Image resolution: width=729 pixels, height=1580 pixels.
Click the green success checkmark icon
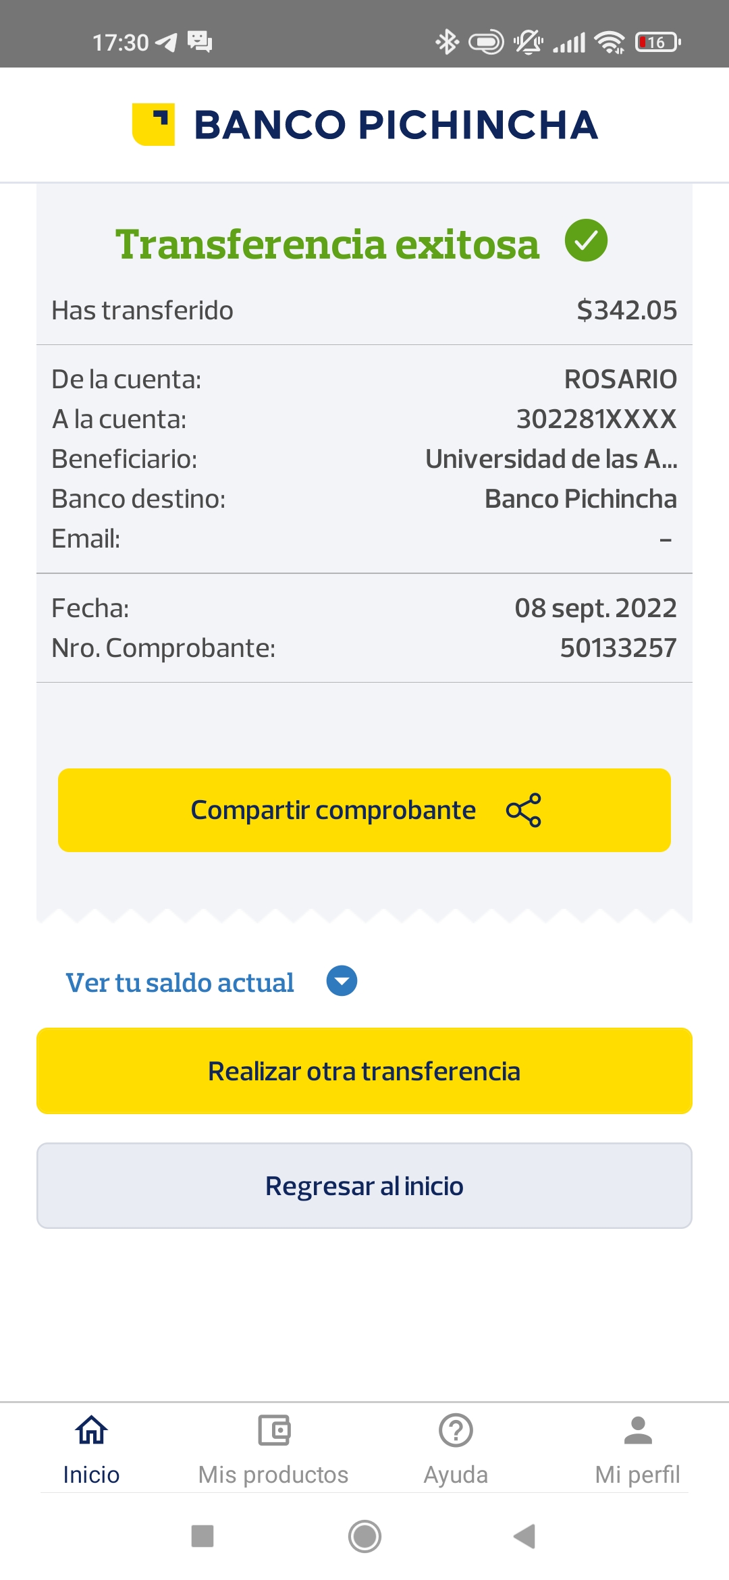pos(586,240)
